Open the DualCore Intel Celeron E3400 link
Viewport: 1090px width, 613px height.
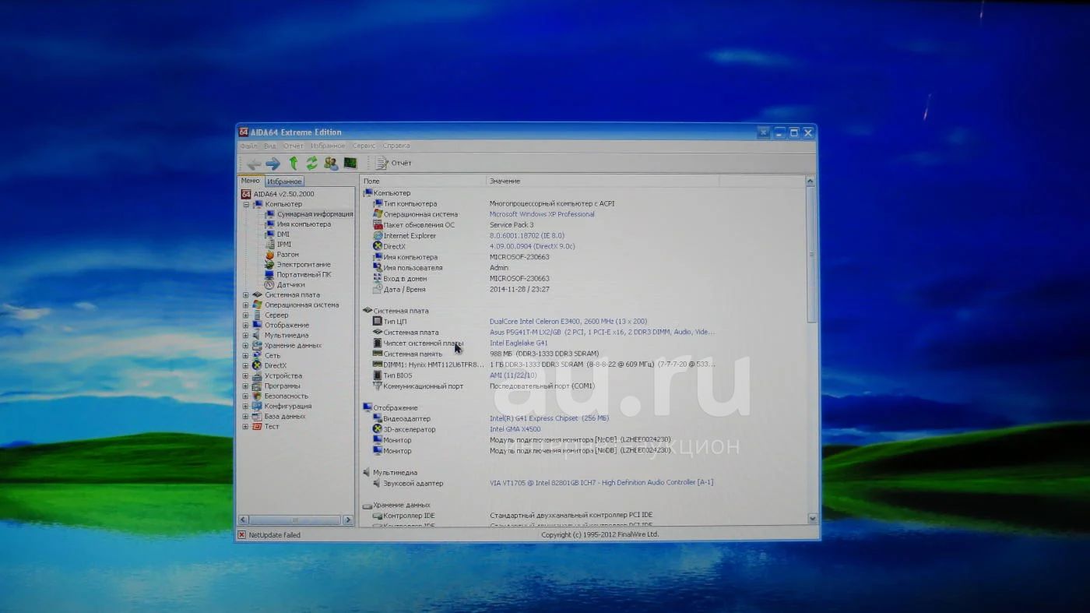[x=568, y=322]
